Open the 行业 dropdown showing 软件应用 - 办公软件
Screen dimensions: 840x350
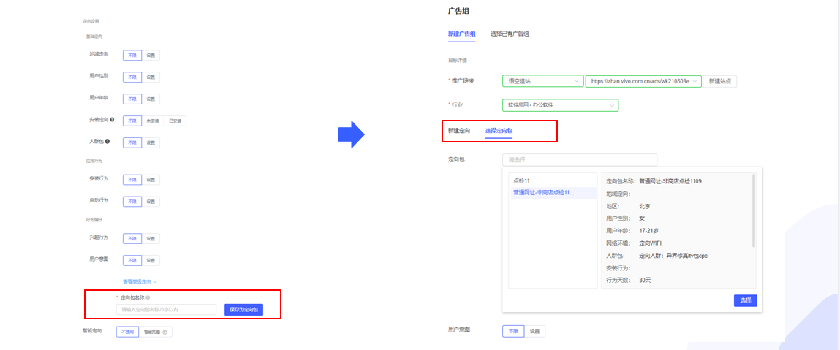(560, 105)
